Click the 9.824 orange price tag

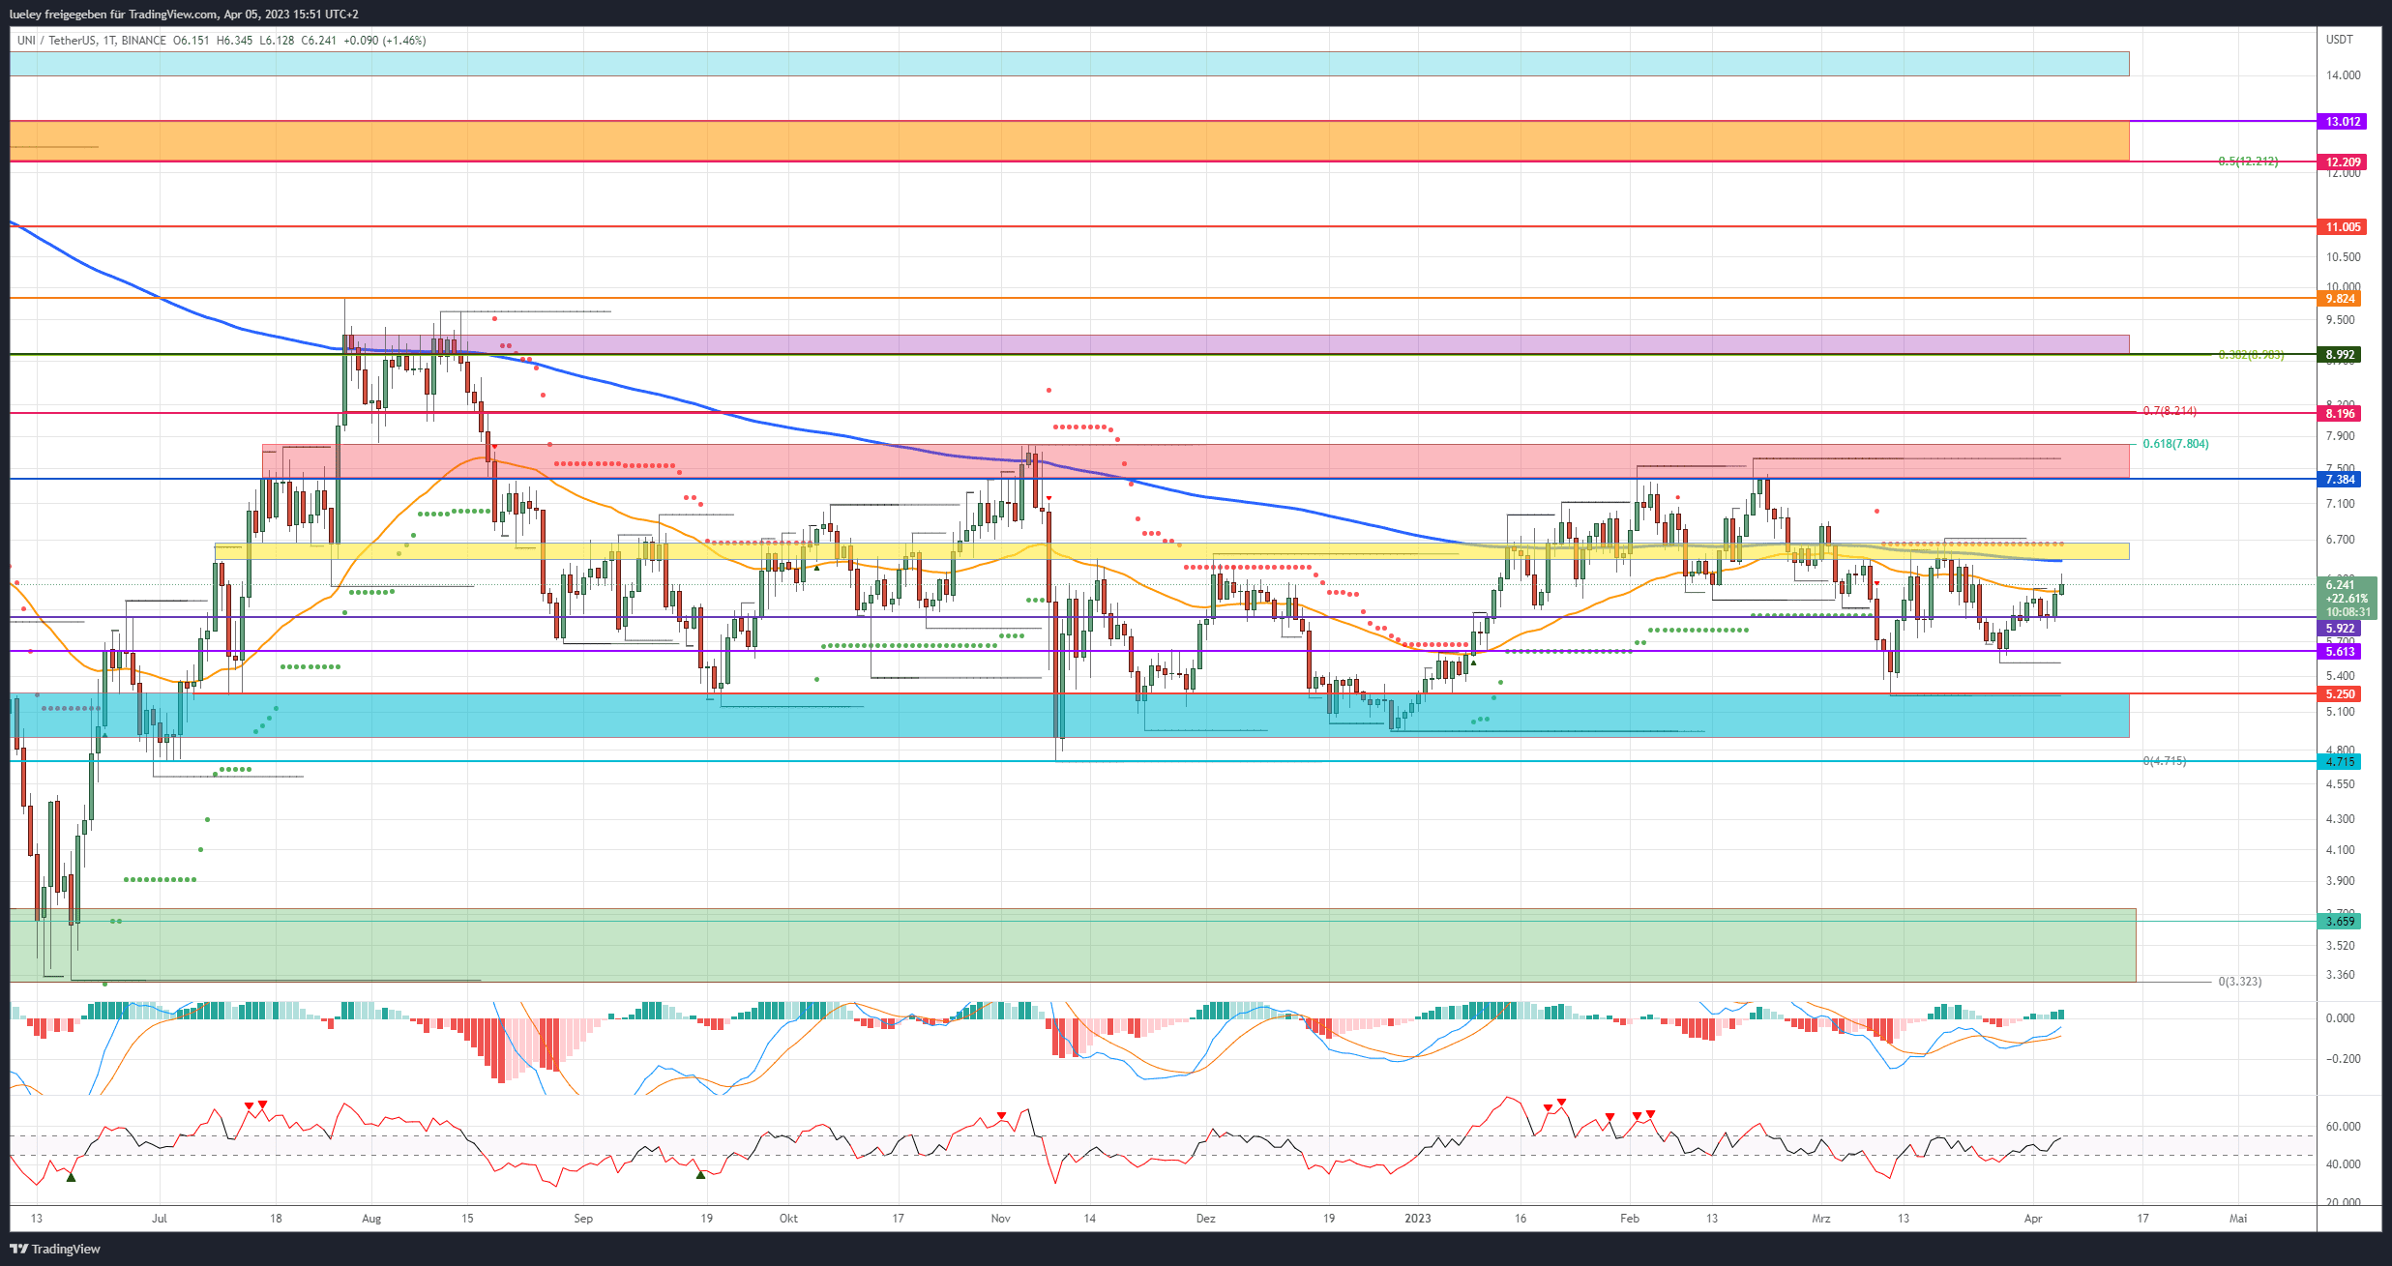tap(2340, 299)
